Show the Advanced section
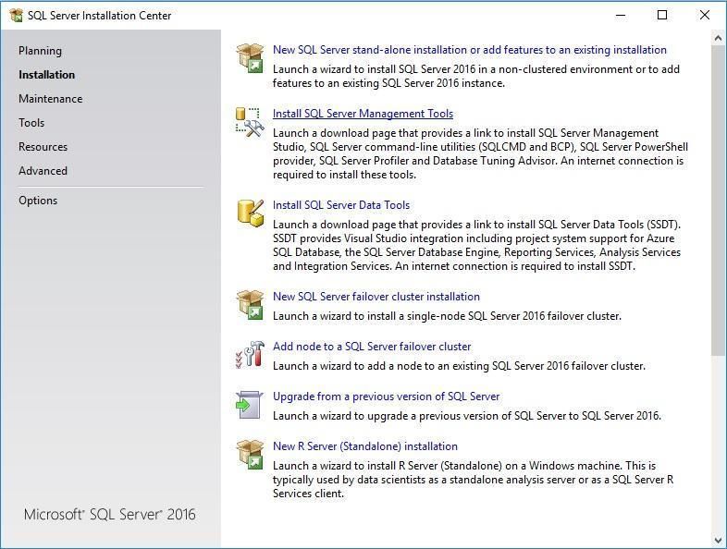This screenshot has width=727, height=549. pyautogui.click(x=43, y=171)
